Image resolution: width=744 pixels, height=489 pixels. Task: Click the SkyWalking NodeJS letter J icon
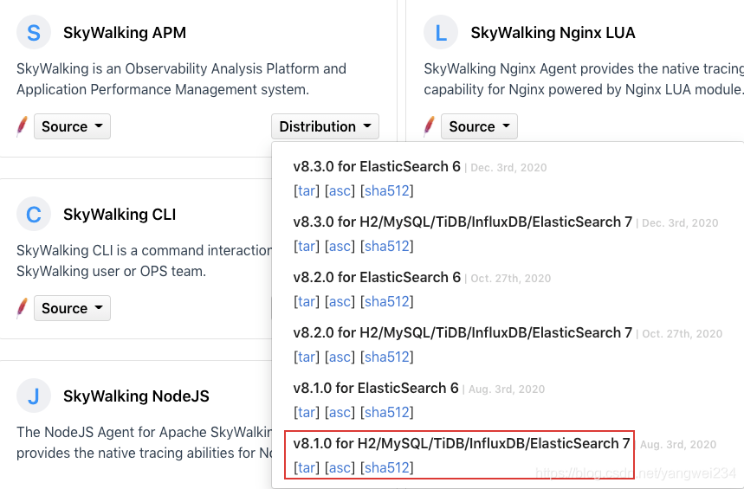click(x=34, y=396)
